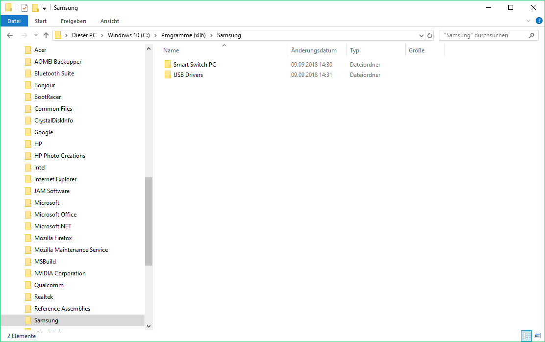
Task: Refresh the Samsung folder view
Action: point(430,35)
